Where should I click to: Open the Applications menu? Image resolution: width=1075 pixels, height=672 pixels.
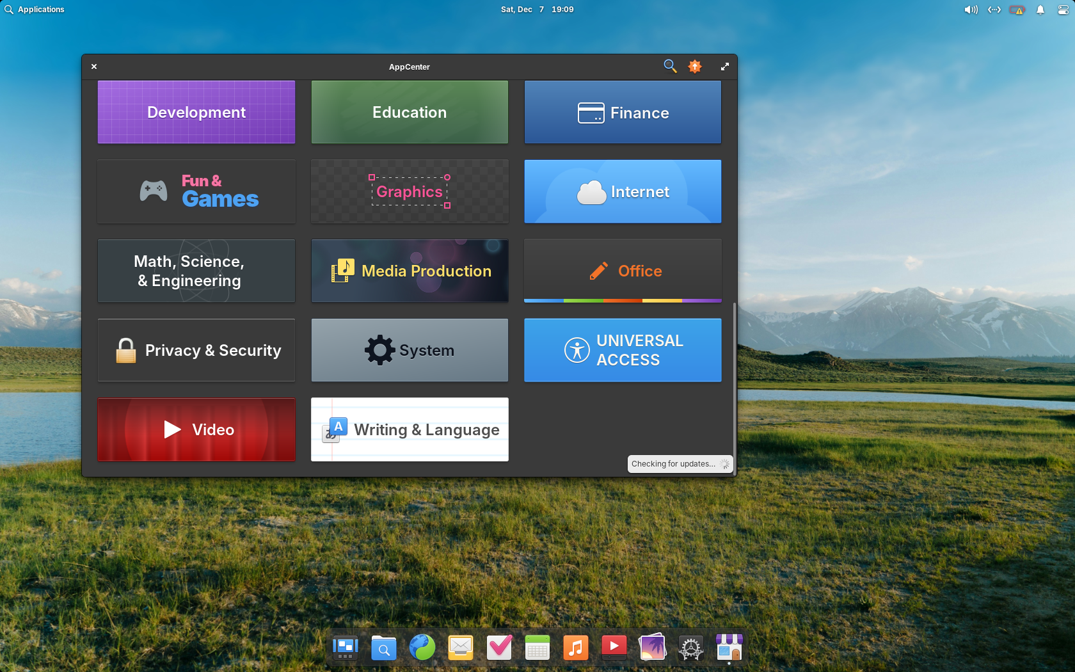[35, 10]
